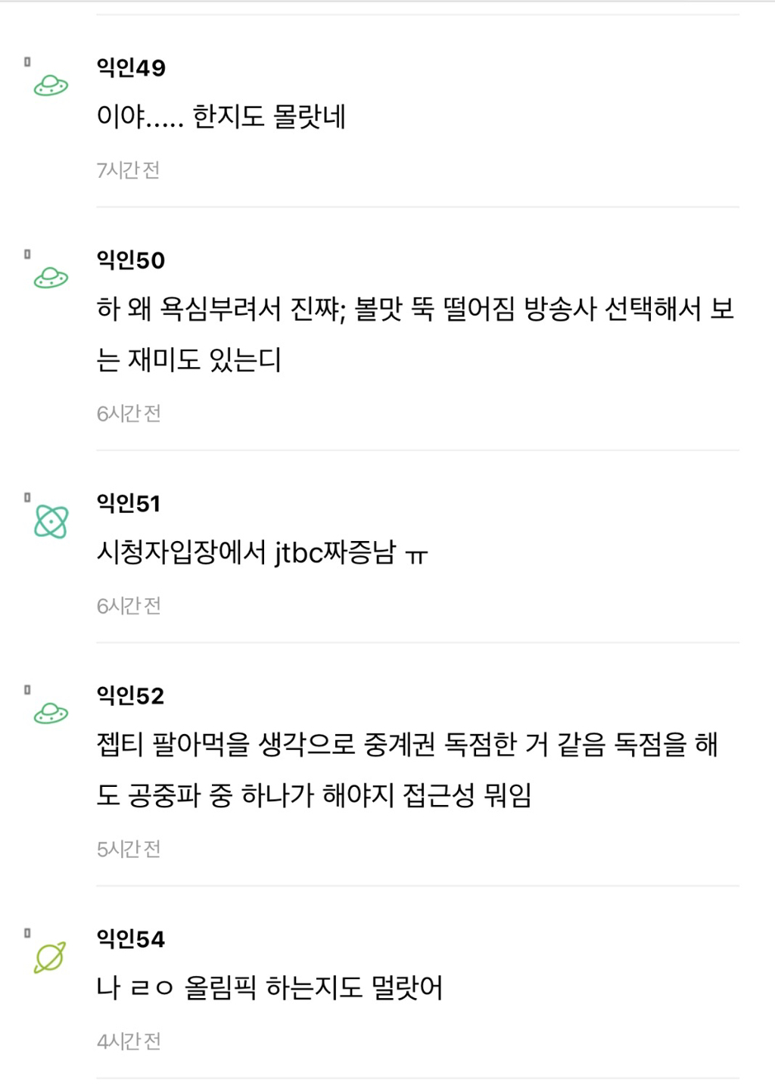Tap the comment "나 ㄹㅇ 올림픽 하는지도 멀랐어"

(269, 988)
